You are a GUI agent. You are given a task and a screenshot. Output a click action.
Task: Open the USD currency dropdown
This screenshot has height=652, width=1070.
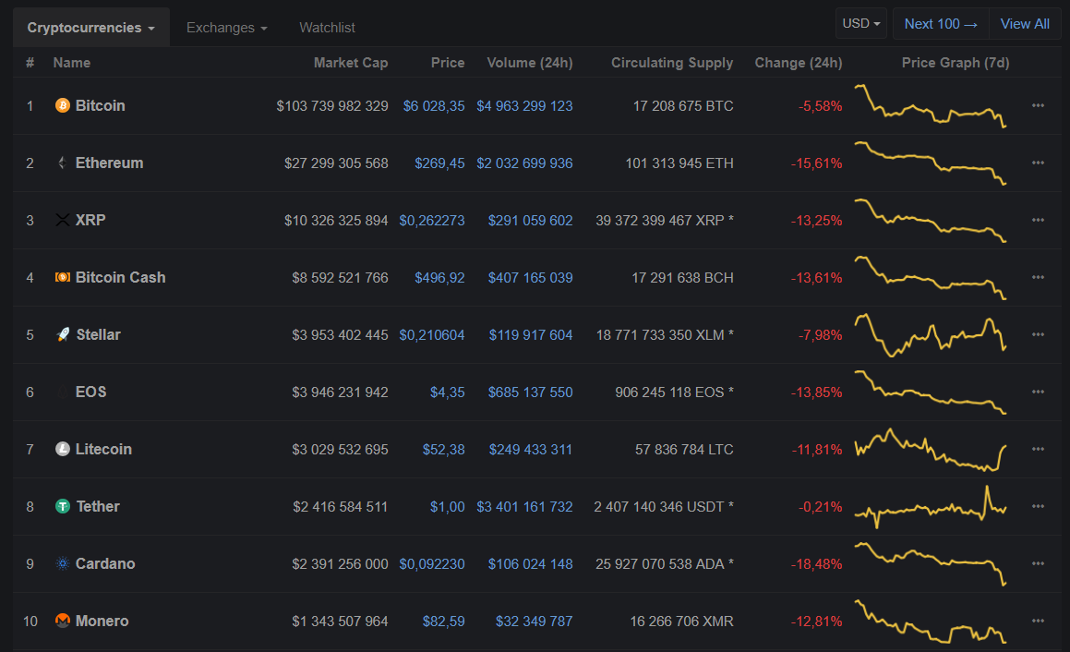[x=862, y=24]
